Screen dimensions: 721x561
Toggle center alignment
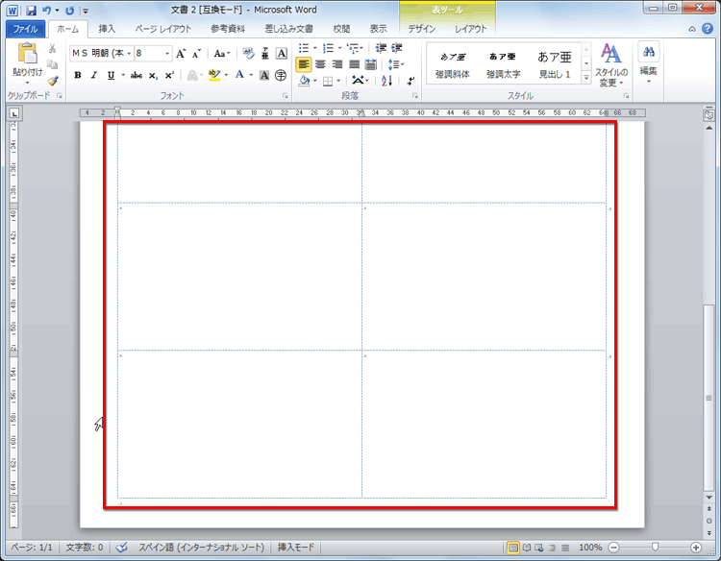pos(320,64)
